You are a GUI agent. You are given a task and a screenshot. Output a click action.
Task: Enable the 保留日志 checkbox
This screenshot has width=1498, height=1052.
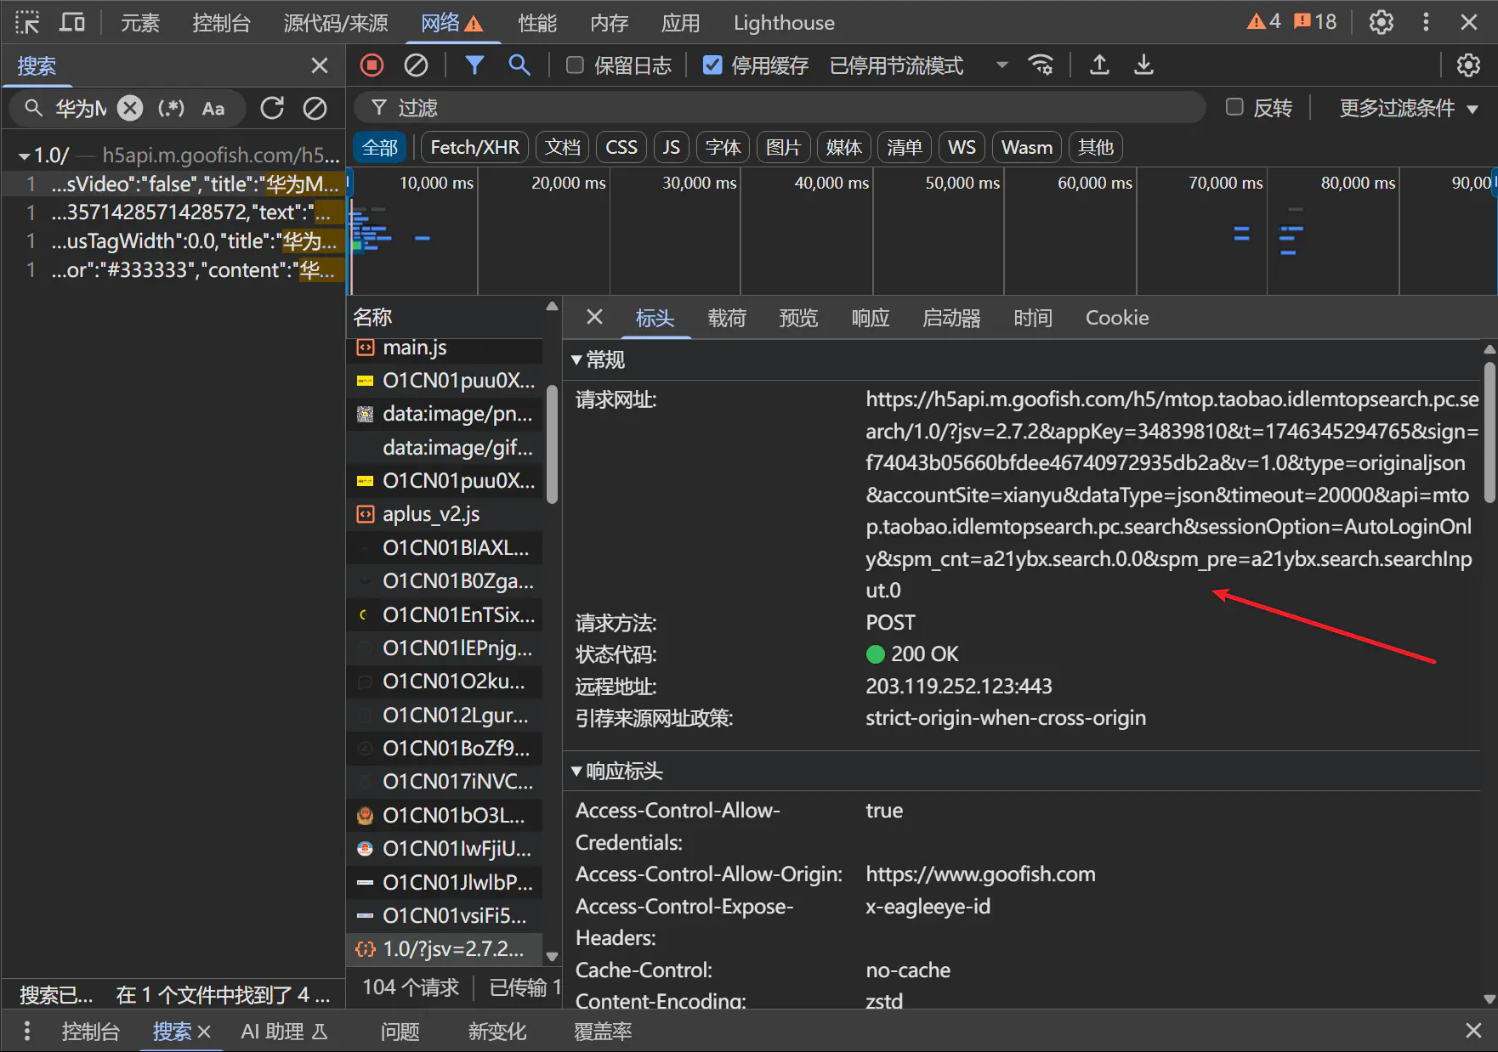576,65
